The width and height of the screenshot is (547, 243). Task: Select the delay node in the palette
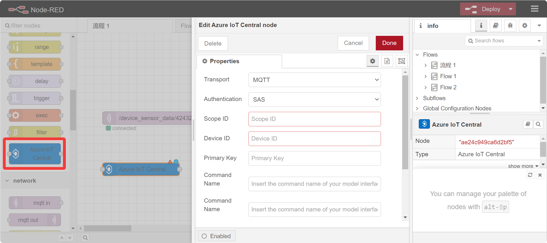(x=35, y=81)
